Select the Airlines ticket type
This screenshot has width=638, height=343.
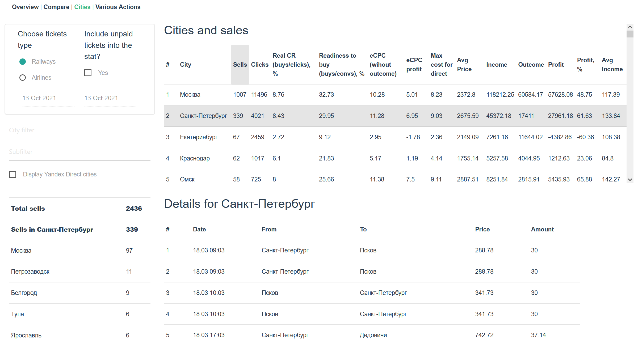click(x=23, y=78)
